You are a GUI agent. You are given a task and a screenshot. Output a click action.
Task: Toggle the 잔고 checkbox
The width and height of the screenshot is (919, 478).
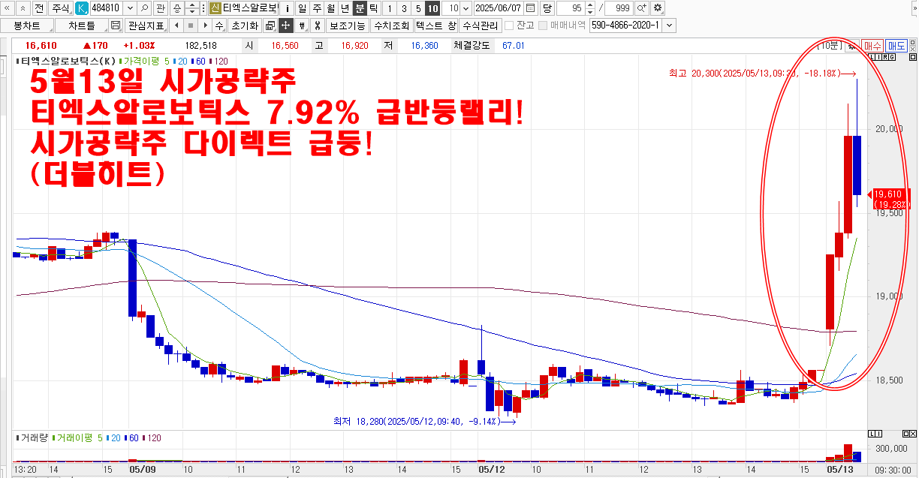[510, 26]
